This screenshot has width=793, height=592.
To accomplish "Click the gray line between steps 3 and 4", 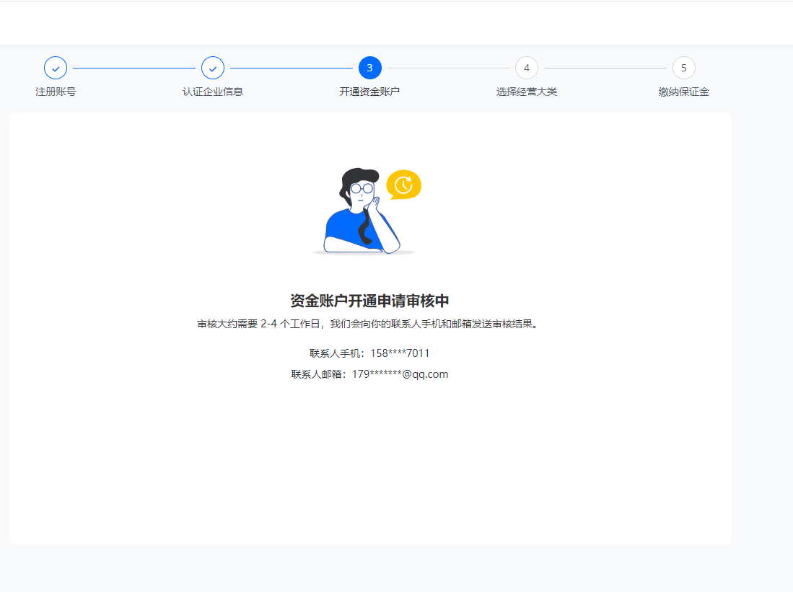I will point(448,68).
